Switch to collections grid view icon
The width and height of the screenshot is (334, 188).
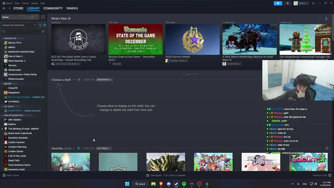43,17
